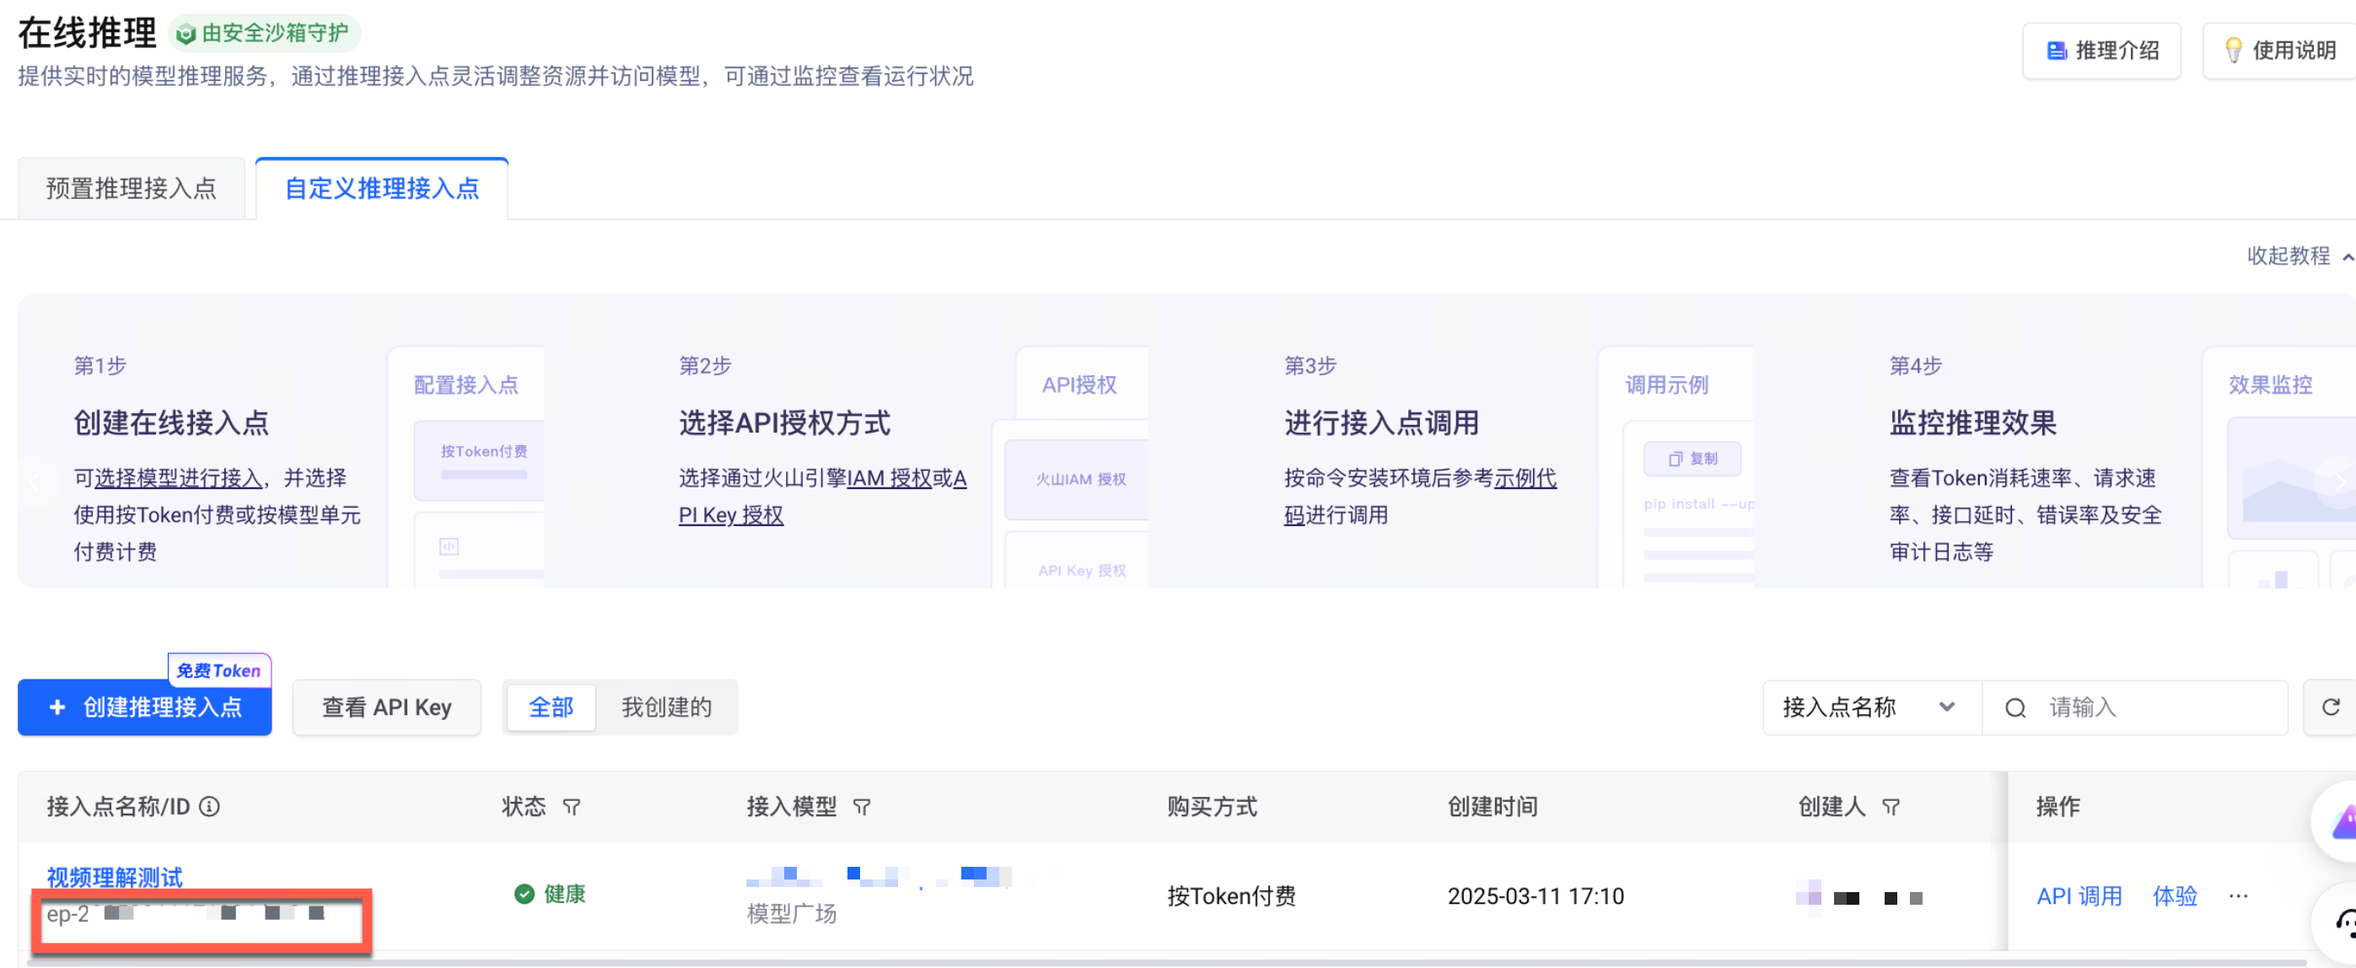Click the search magnifier icon
The image size is (2356, 968).
click(2014, 707)
